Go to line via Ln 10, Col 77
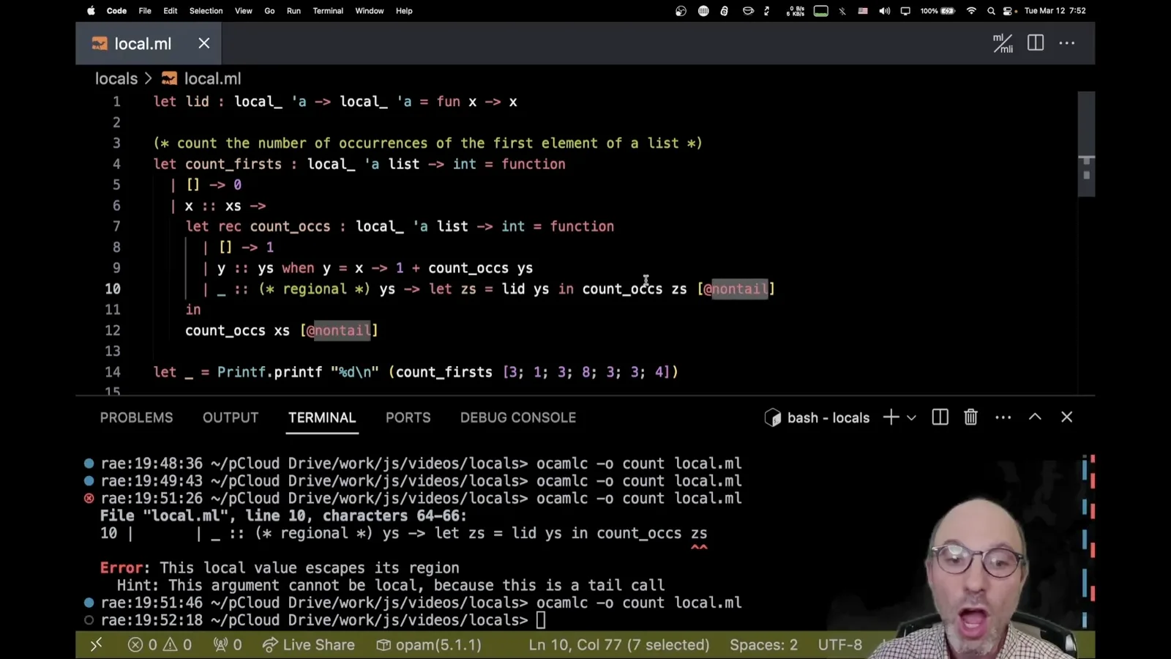The height and width of the screenshot is (659, 1171). pyautogui.click(x=619, y=644)
